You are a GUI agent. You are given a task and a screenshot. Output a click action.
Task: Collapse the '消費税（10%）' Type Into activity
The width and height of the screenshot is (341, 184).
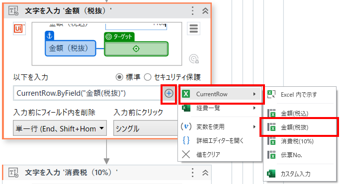205,173
